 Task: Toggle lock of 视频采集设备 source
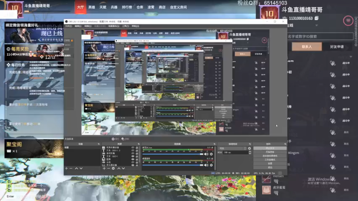(x=137, y=148)
